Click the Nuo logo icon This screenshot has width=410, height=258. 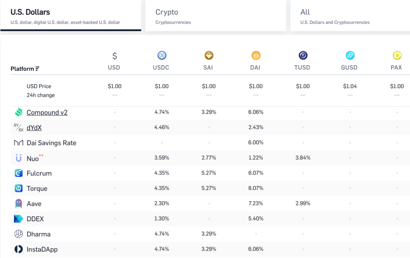coord(18,158)
